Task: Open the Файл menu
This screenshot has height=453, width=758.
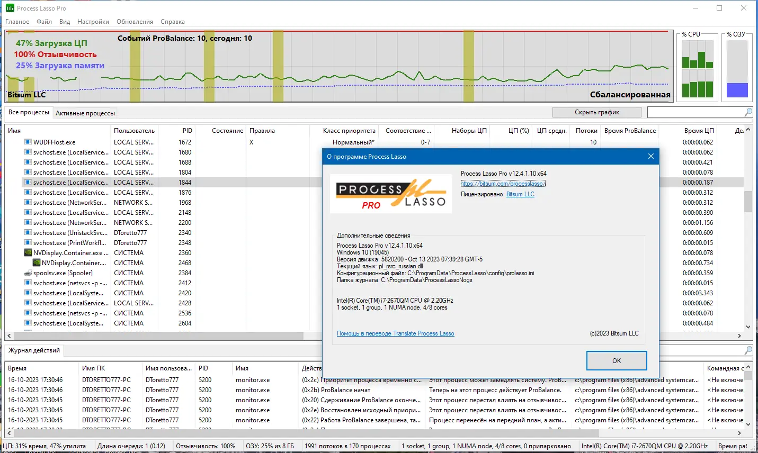Action: coord(44,22)
